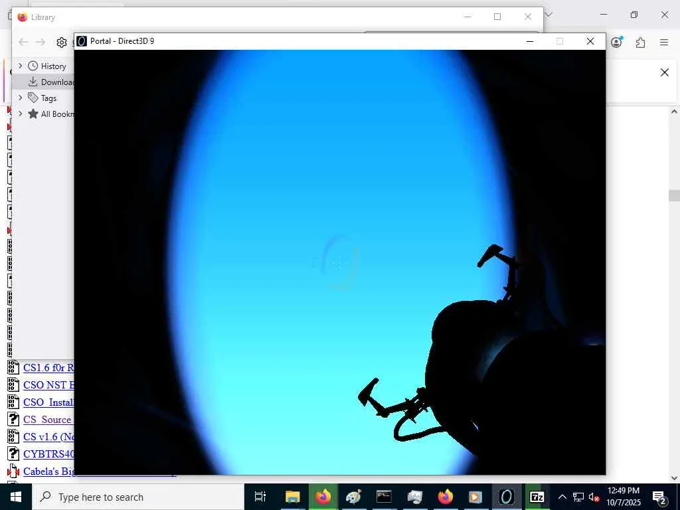Close the Portal Direct3D 9 window

tap(590, 41)
